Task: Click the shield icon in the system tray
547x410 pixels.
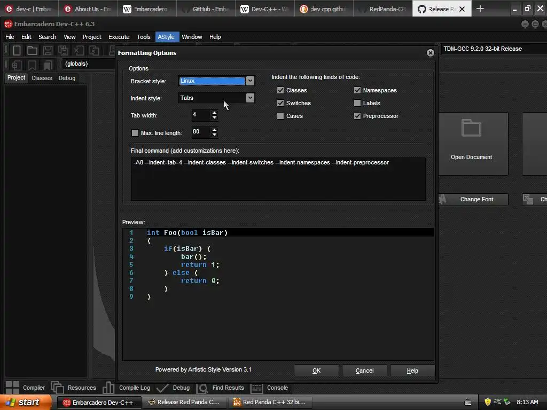Action: point(488,402)
